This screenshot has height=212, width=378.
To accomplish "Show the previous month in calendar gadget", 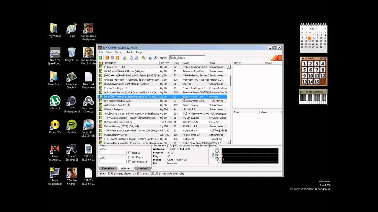I will point(302,29).
